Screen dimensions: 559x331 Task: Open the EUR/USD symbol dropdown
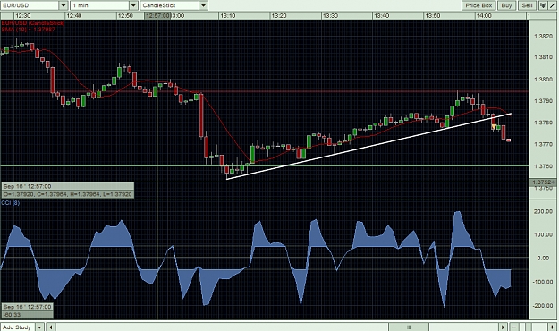point(64,5)
